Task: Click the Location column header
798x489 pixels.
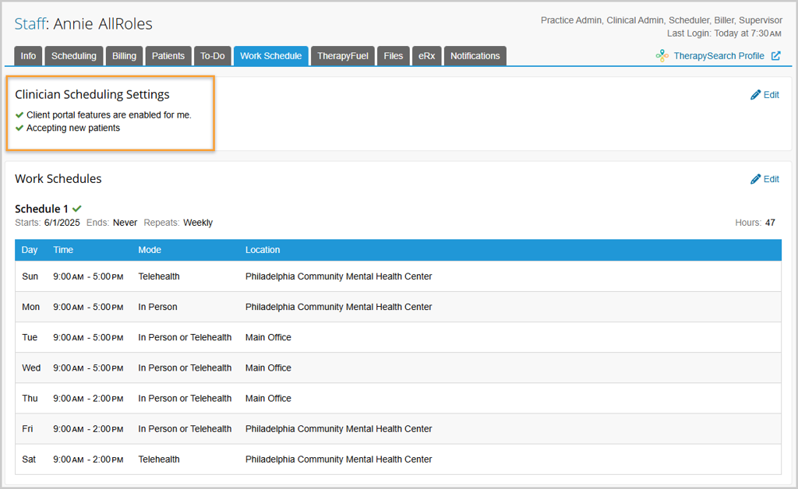Action: [x=263, y=250]
